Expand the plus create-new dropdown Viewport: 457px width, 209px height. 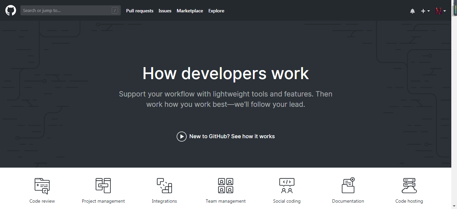(x=425, y=11)
